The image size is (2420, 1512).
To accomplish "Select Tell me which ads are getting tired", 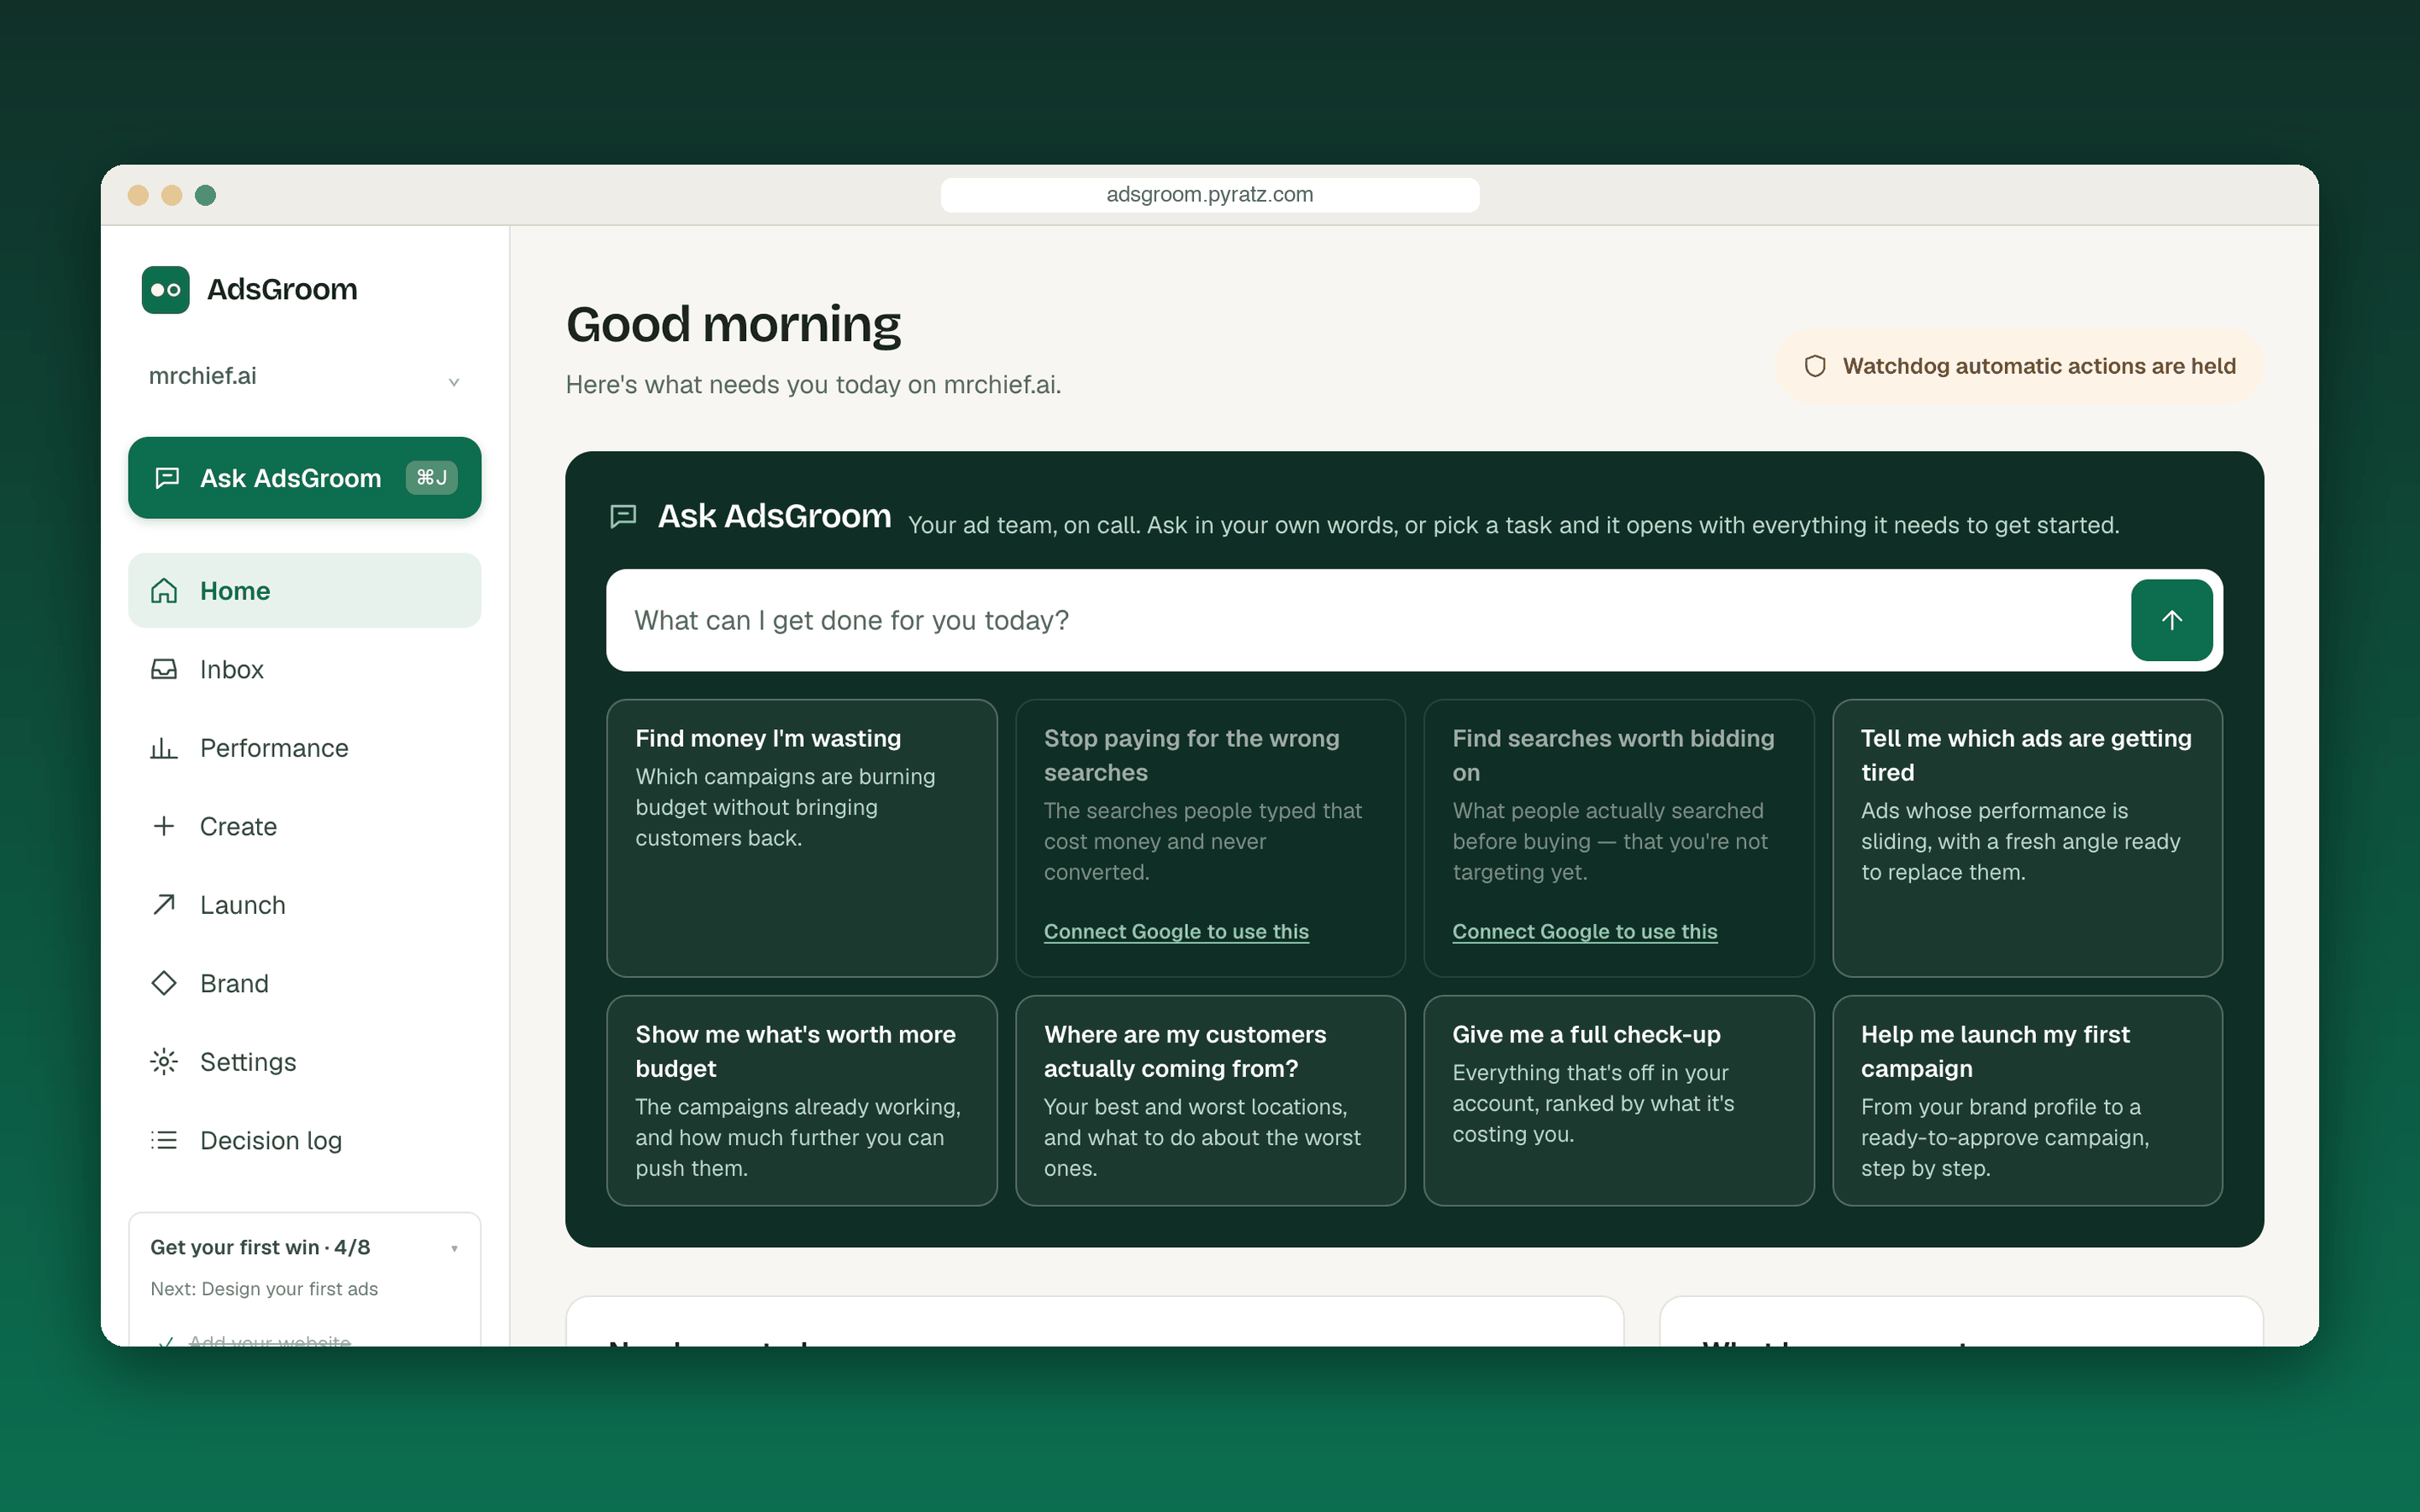I will pyautogui.click(x=2027, y=837).
